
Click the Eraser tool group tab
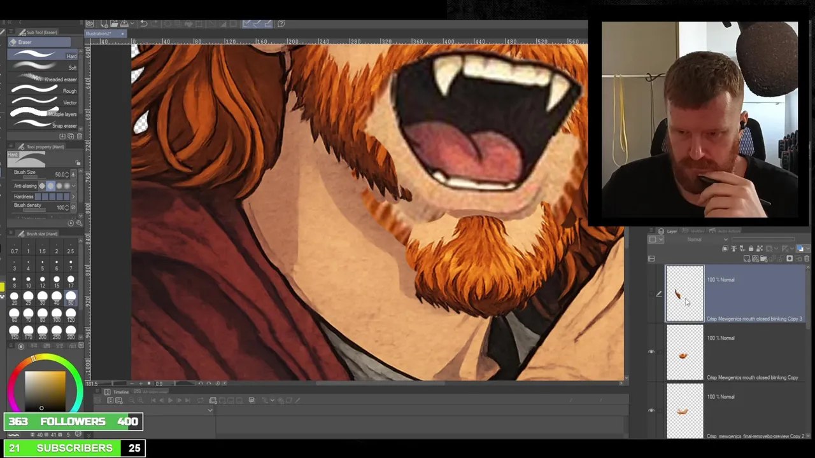(x=39, y=42)
